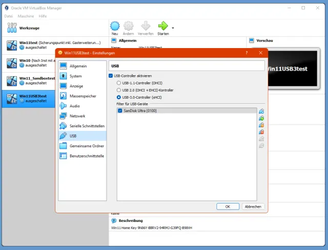This screenshot has height=250, width=328.
Task: Open the Maschine menu
Action: coord(26,16)
